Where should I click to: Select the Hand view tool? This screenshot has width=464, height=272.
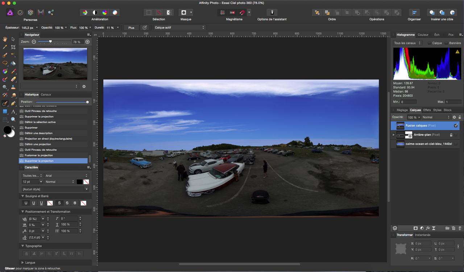[x=5, y=39]
